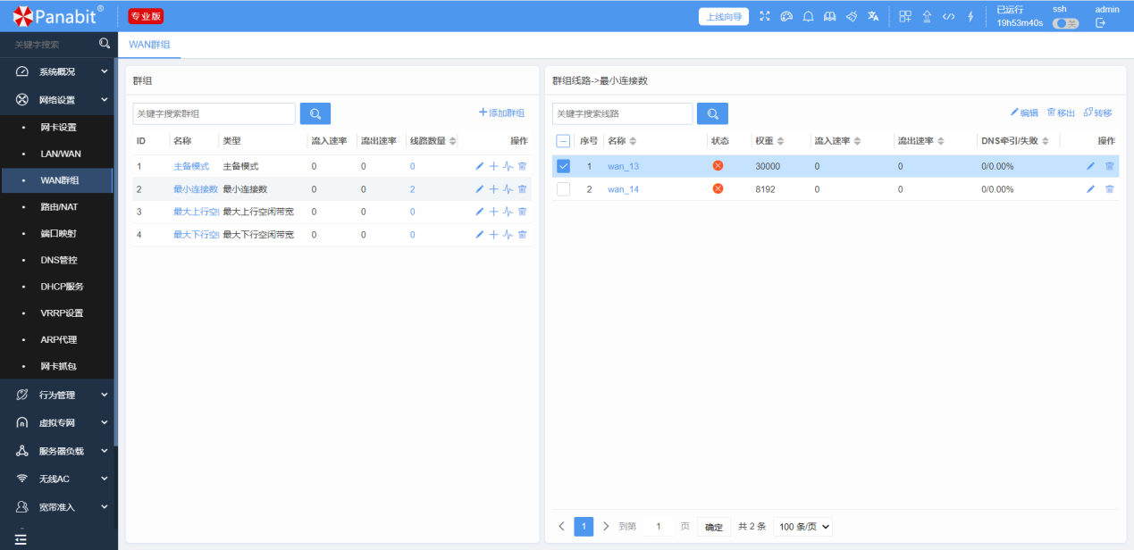Screen dimensions: 1134x550
Task: Open 路由/NAT in the sidebar
Action: click(x=61, y=206)
